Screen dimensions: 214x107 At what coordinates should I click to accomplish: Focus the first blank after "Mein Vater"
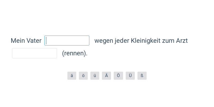[67, 41]
